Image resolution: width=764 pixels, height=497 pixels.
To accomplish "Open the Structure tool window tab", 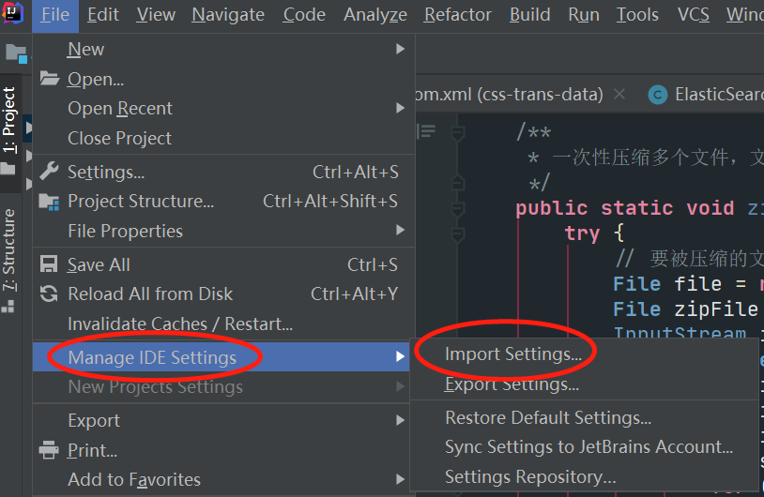I will coord(9,248).
